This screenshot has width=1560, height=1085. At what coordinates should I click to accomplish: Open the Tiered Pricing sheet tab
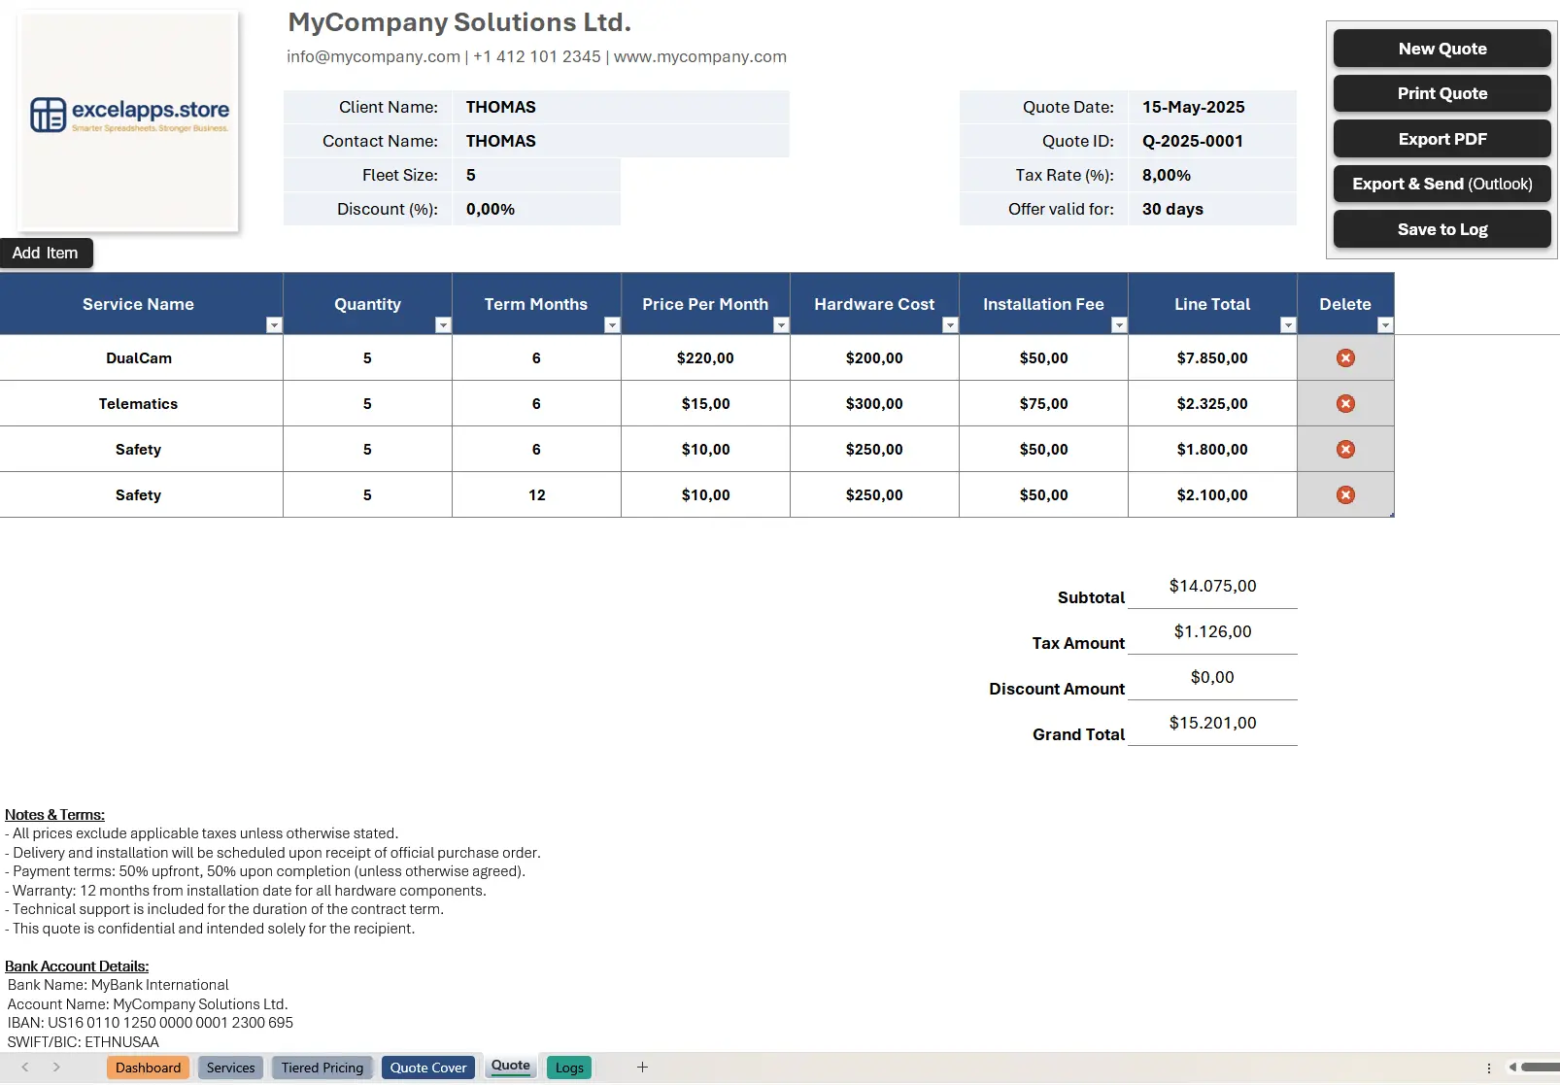coord(322,1068)
